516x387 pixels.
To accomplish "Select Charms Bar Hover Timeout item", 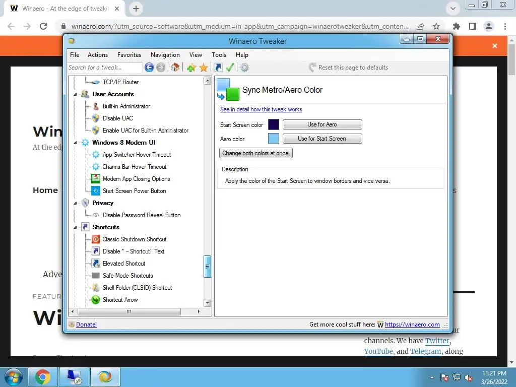I will click(x=134, y=167).
